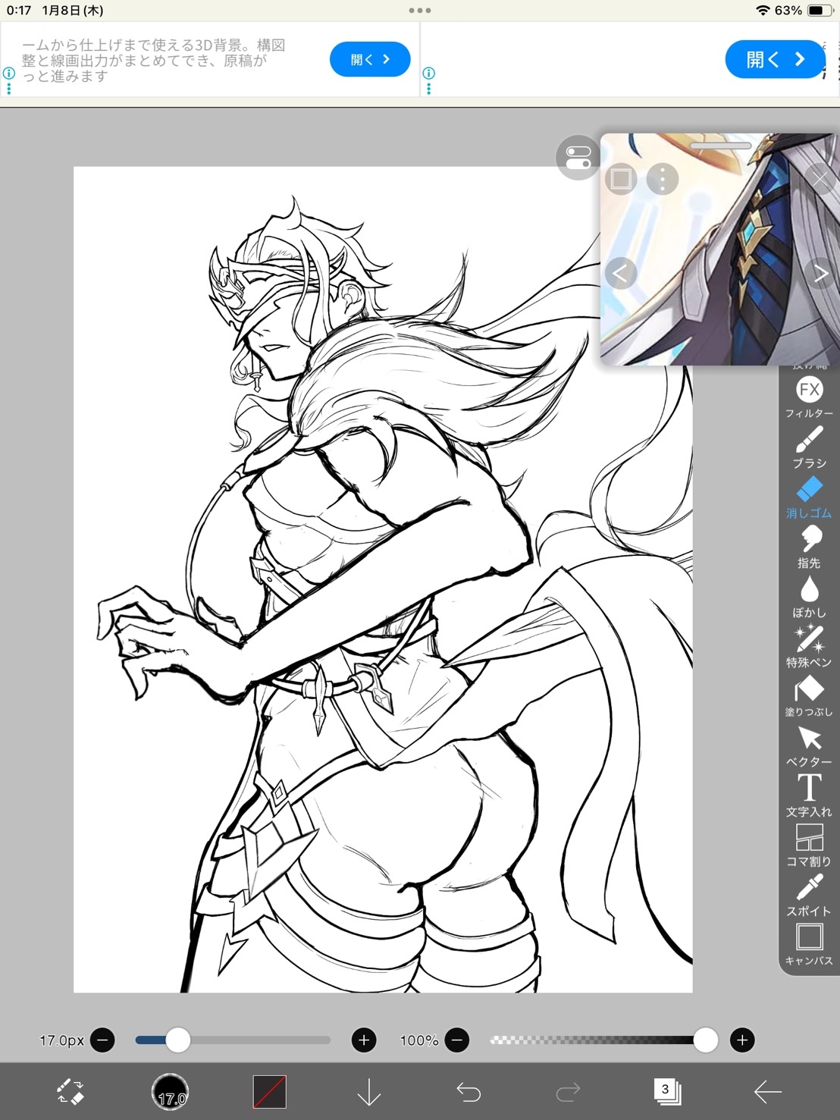This screenshot has height=1120, width=840.
Task: Switch between brush and eraser
Action: (71, 1092)
